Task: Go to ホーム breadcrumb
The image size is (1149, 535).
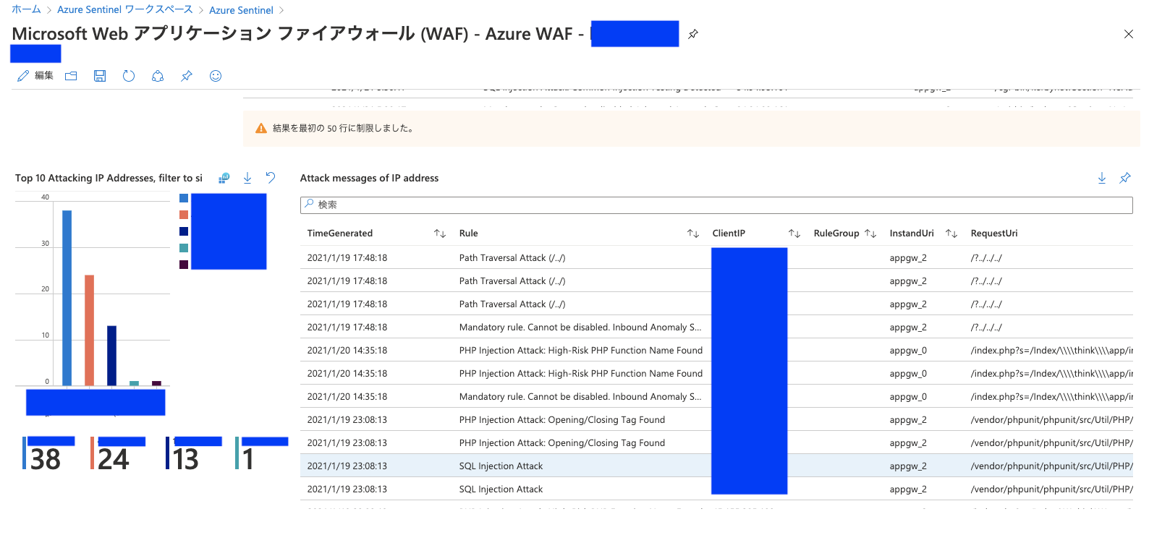Action: click(x=26, y=9)
